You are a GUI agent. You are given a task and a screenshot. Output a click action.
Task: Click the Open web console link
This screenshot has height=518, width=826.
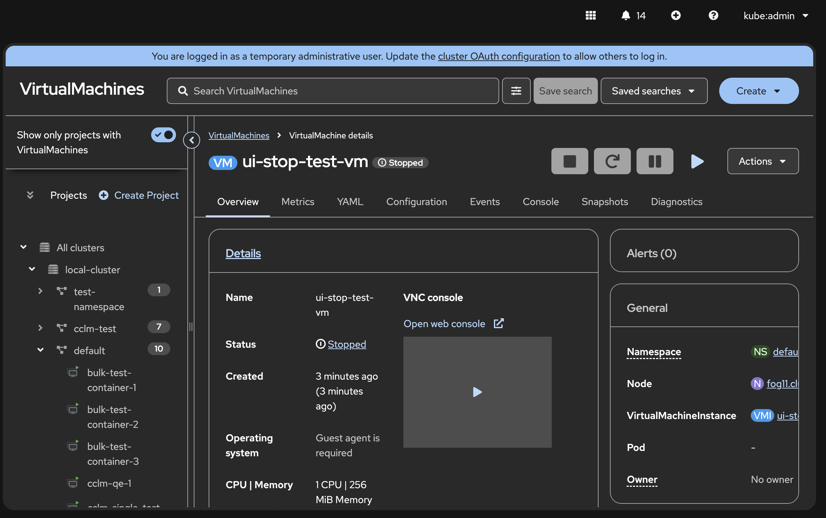[444, 324]
